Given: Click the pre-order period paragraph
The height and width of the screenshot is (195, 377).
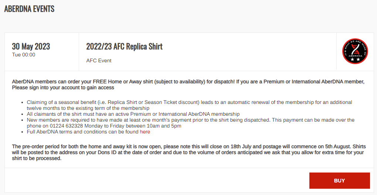Looking at the screenshot, I should pos(189,152).
